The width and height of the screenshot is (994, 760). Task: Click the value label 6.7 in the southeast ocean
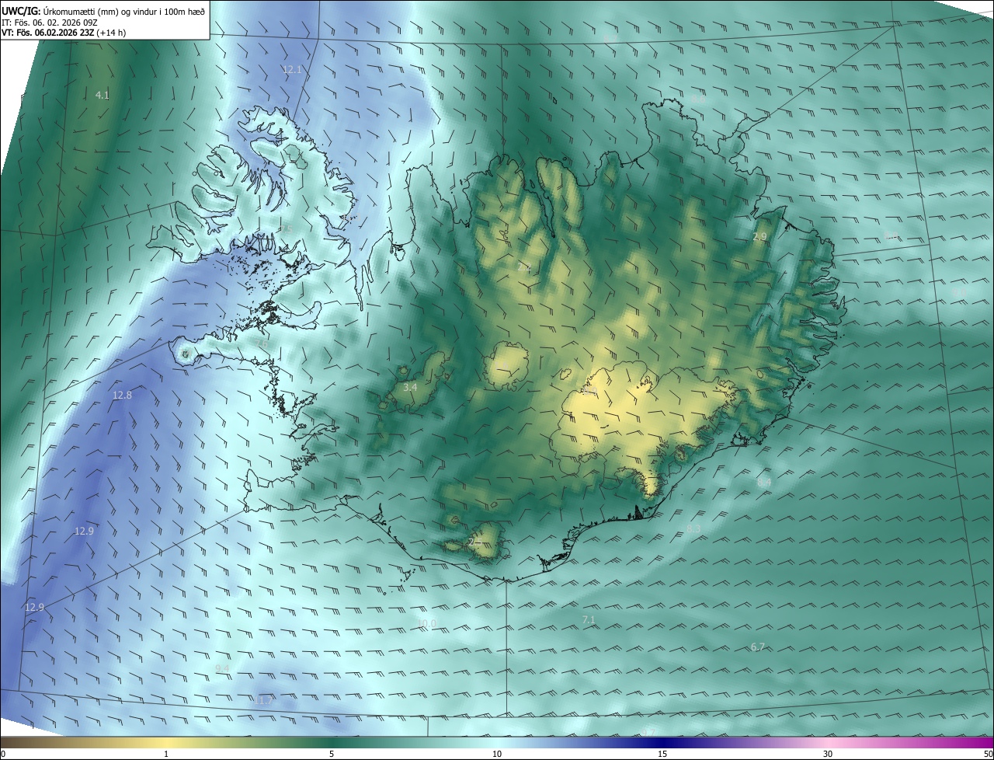(758, 647)
